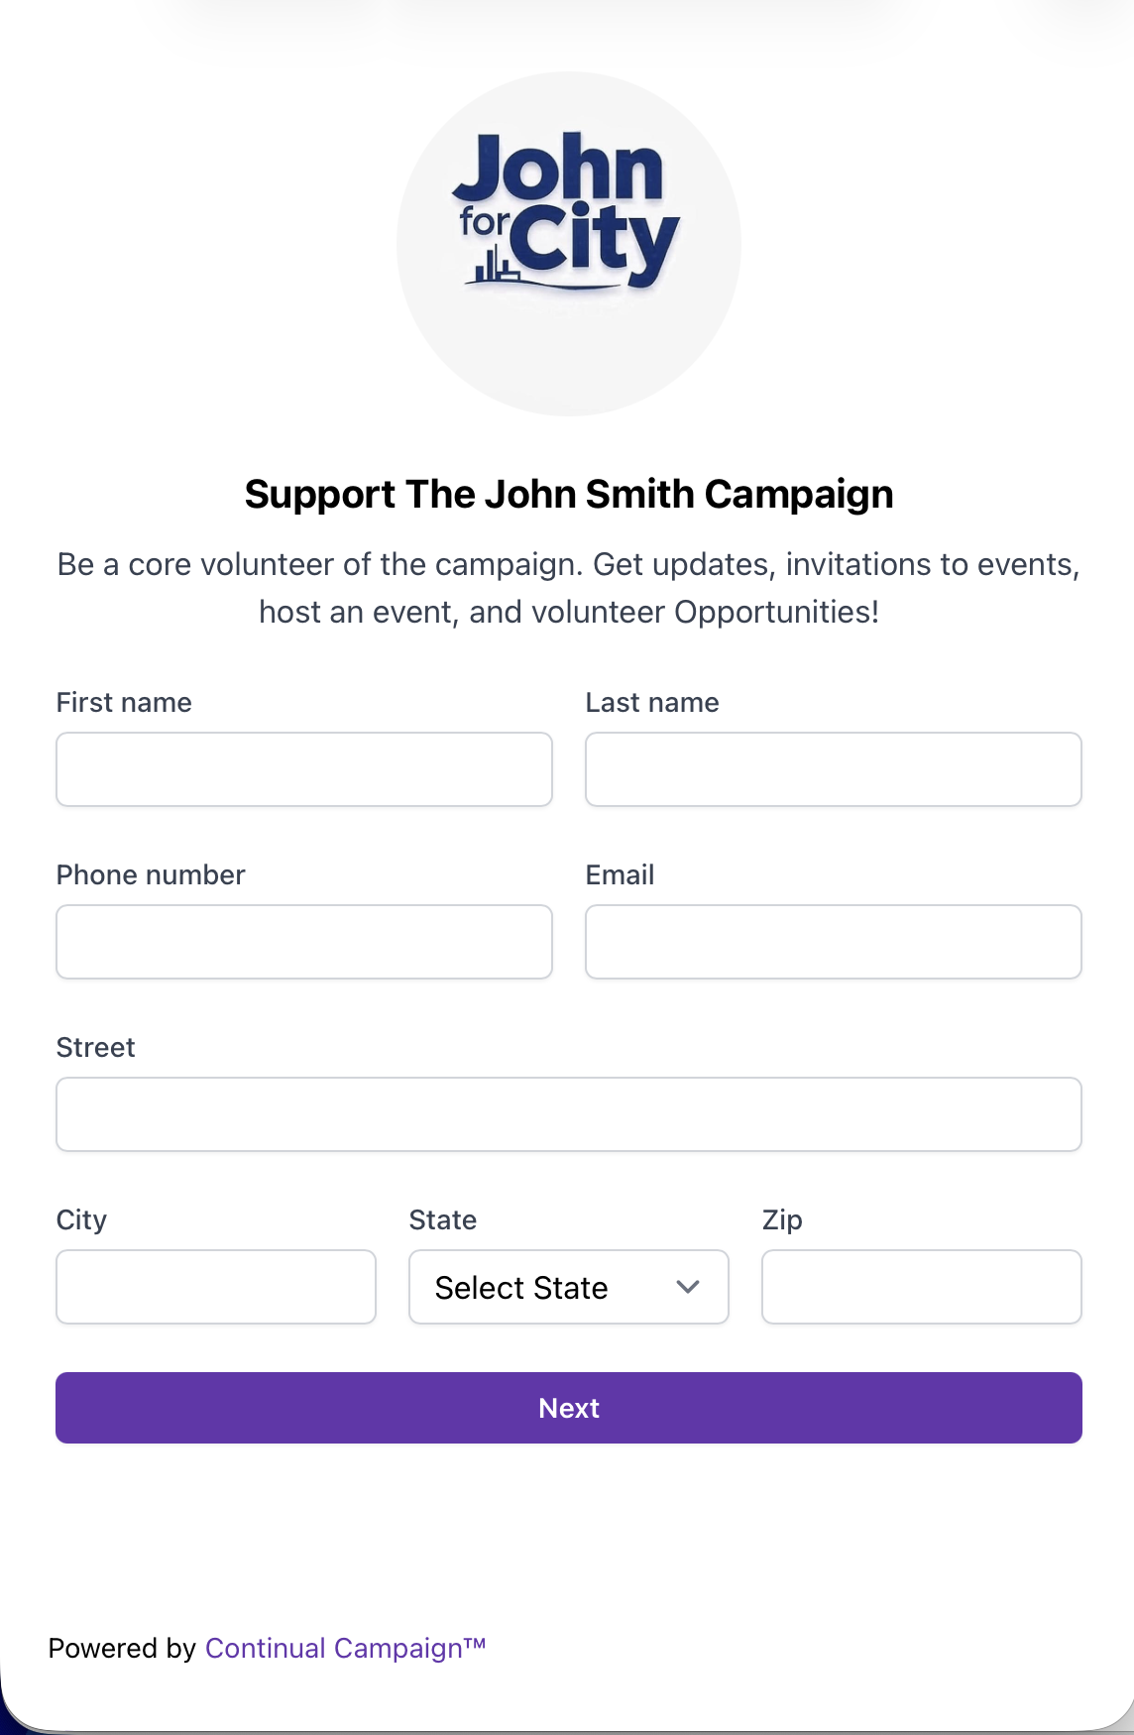Select the campaign headline text
This screenshot has width=1134, height=1735.
[568, 494]
